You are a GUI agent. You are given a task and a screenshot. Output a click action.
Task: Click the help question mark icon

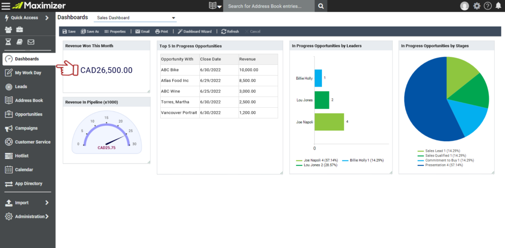click(x=488, y=6)
